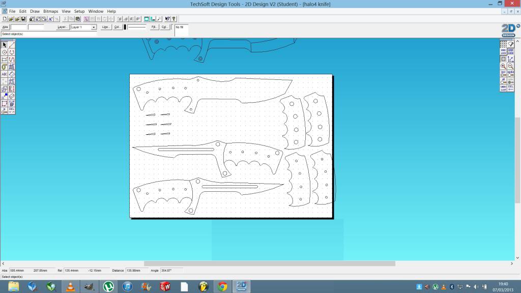This screenshot has width=521, height=293.
Task: Open the Window menu
Action: click(x=96, y=11)
